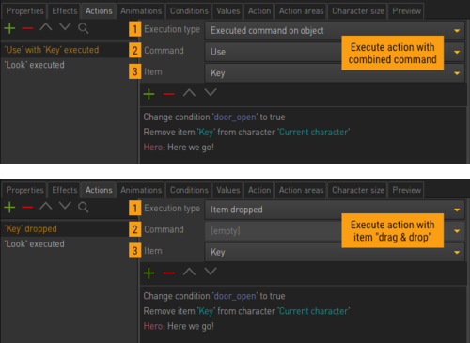Add action part with plus above top script

(149, 94)
